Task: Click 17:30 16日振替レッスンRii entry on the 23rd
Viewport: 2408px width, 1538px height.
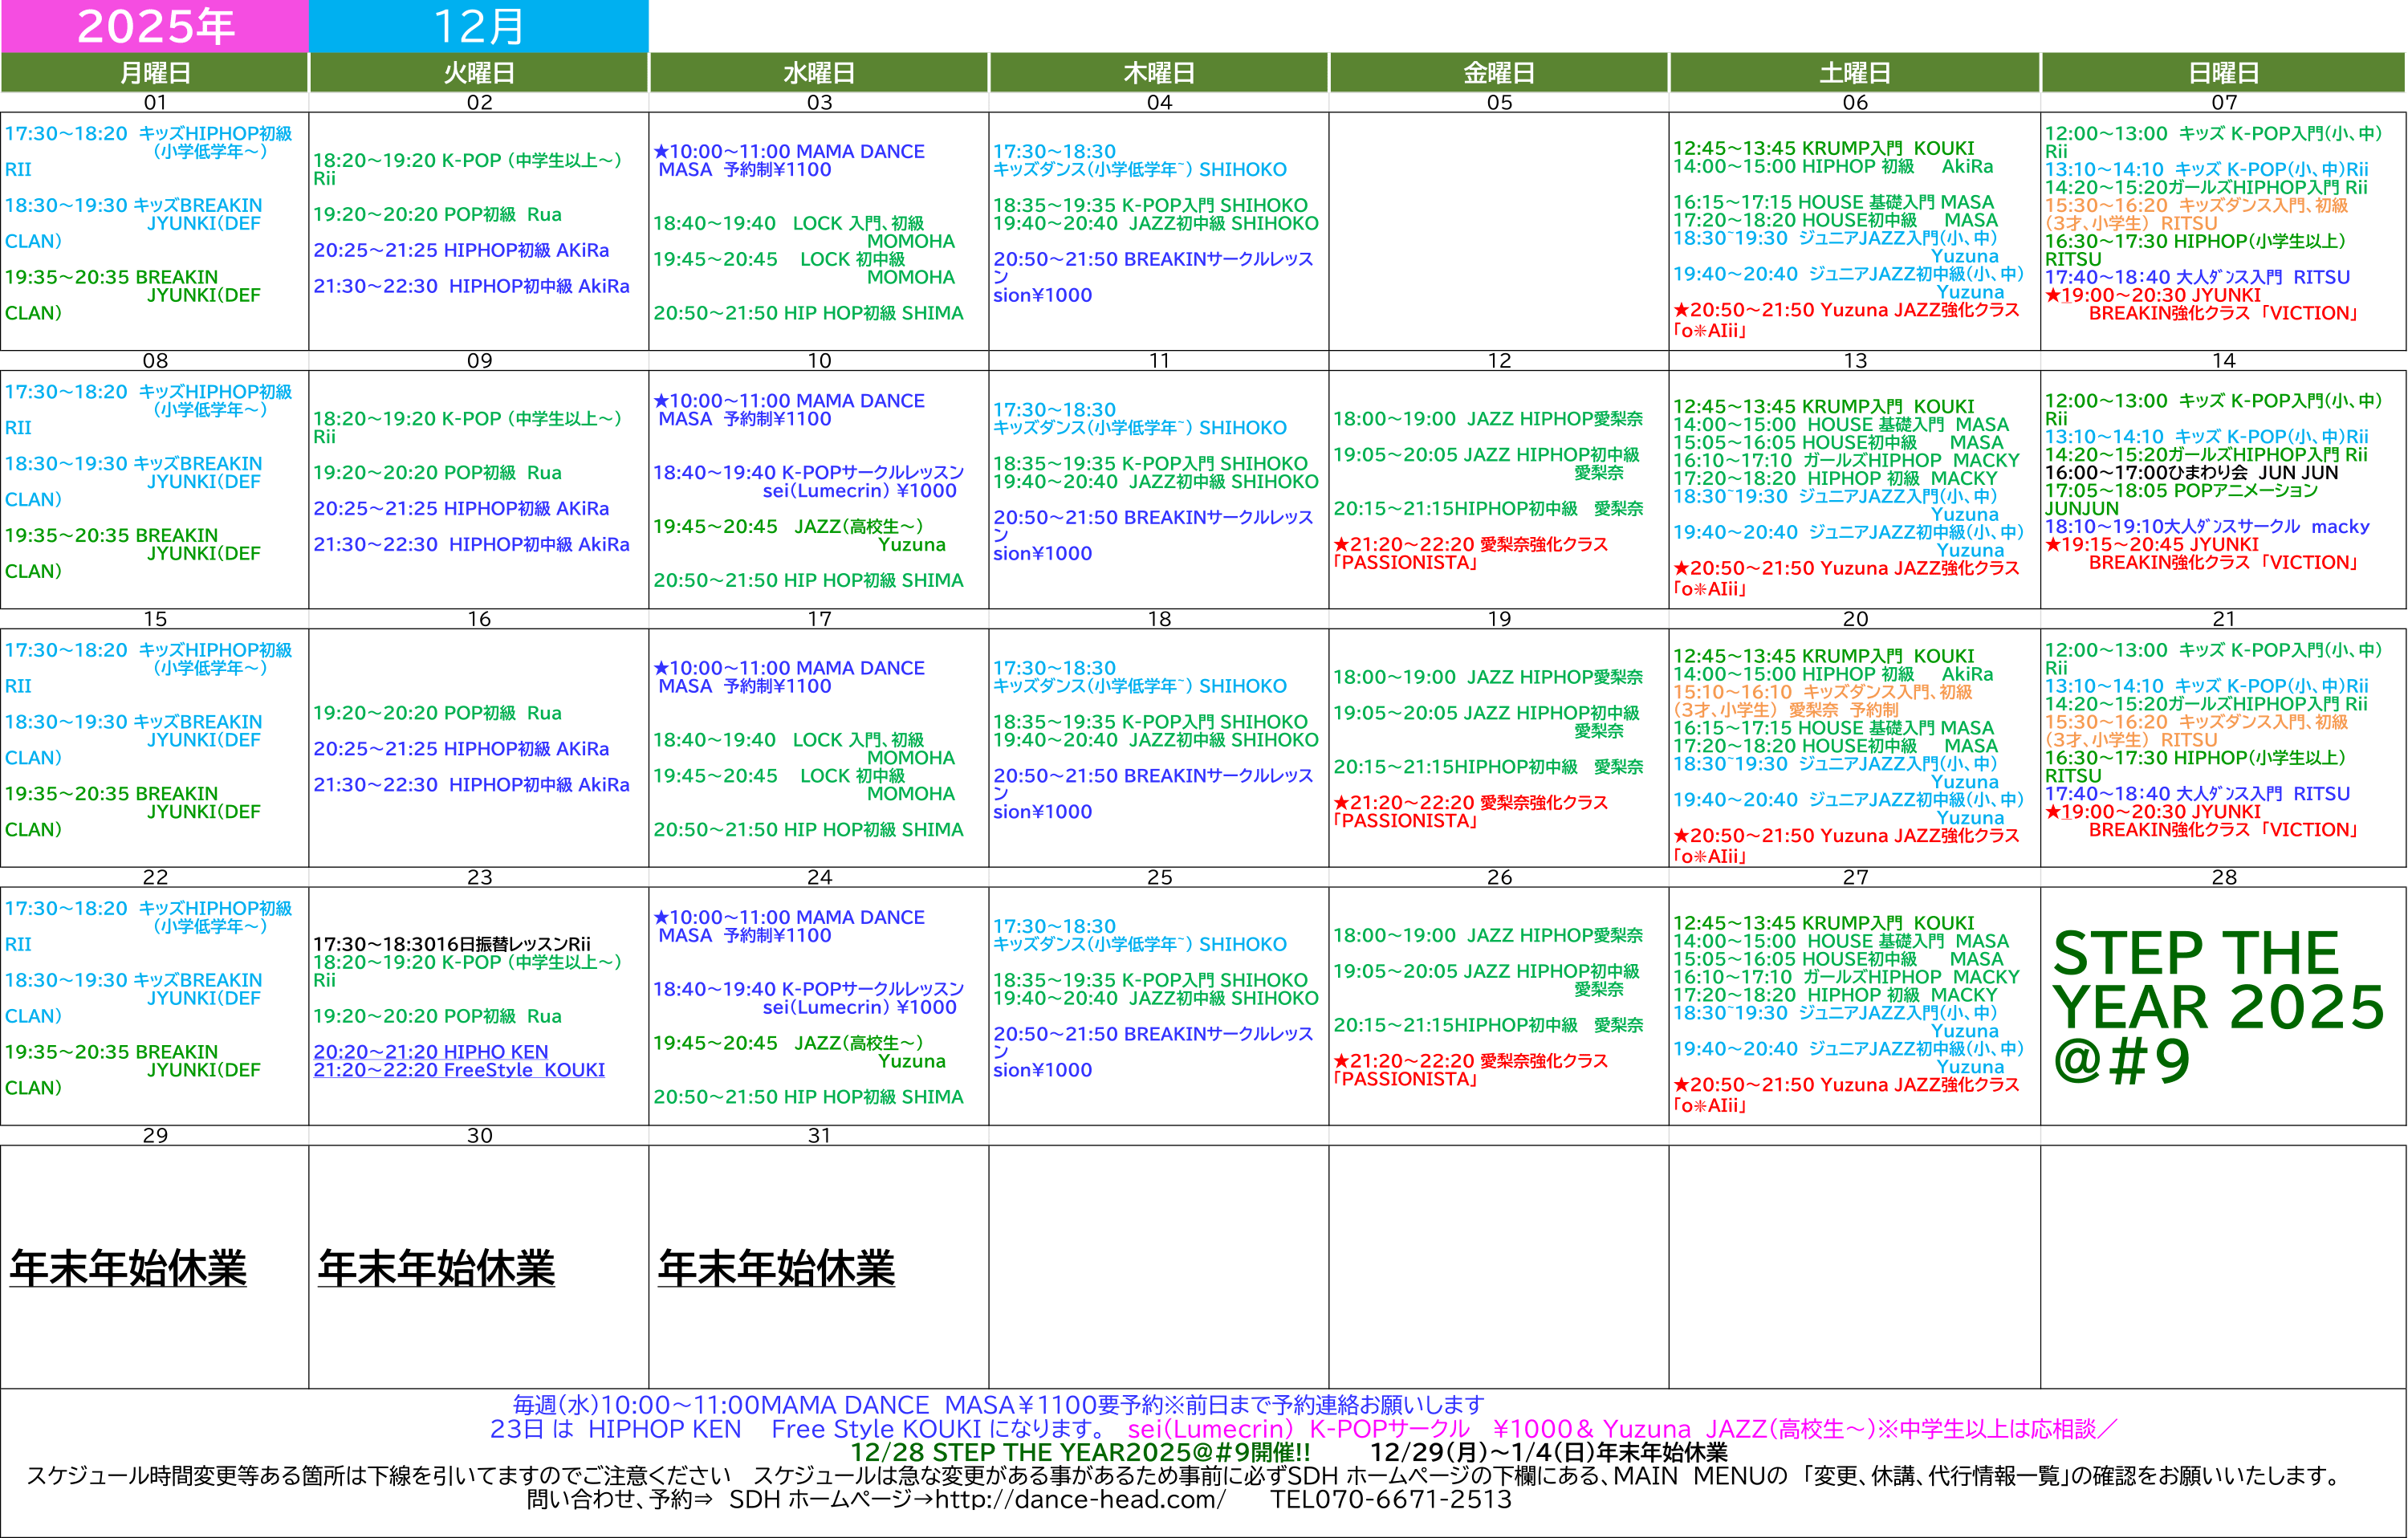Action: (452, 944)
